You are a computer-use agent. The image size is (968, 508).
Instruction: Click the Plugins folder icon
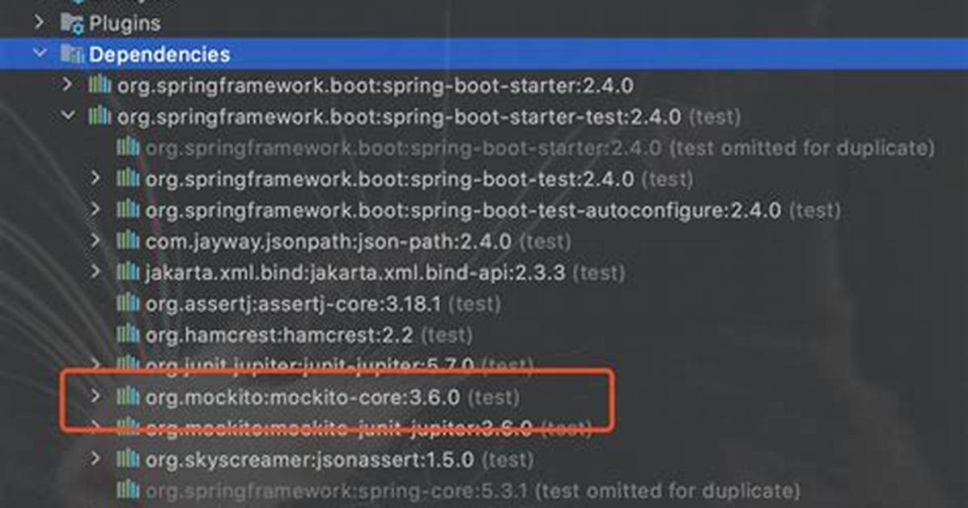[x=71, y=23]
